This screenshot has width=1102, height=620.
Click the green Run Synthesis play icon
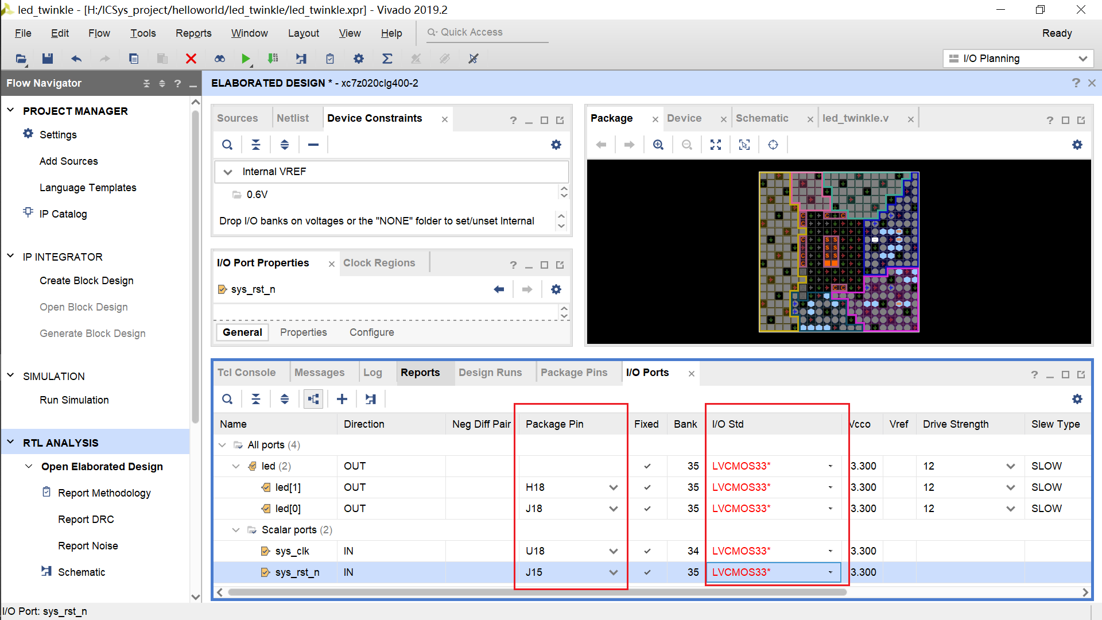tap(246, 59)
